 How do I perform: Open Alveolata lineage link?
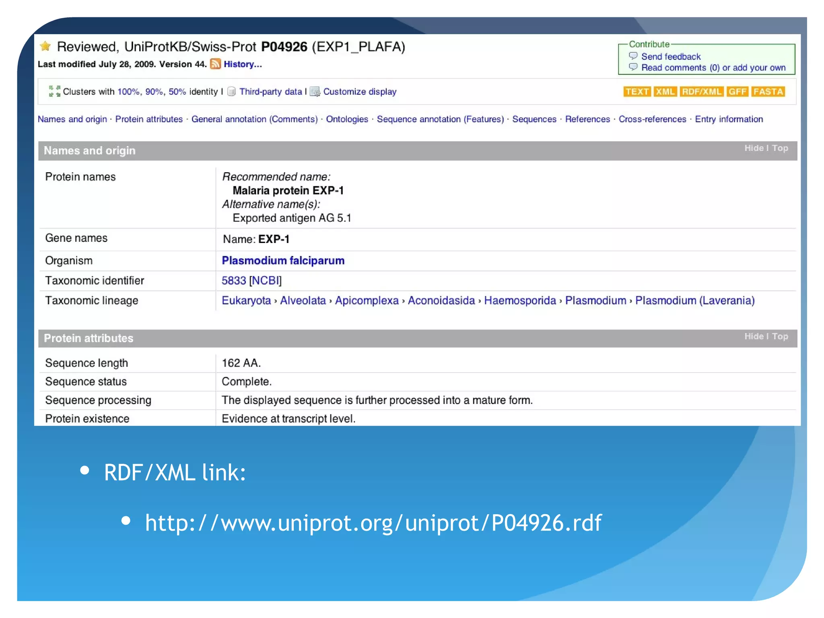(303, 301)
